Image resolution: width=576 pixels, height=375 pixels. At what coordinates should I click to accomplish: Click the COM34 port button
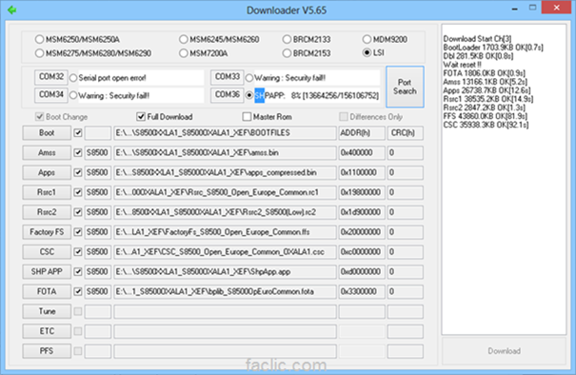(51, 95)
